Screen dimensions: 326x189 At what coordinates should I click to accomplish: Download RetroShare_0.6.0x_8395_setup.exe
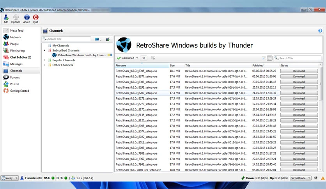[299, 71]
